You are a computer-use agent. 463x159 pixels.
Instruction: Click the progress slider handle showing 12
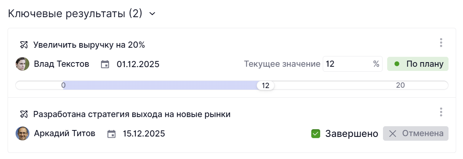click(x=266, y=85)
